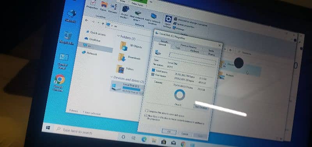The height and width of the screenshot is (147, 312).
Task: Open Microsoft Edge from the taskbar
Action: click(144, 140)
